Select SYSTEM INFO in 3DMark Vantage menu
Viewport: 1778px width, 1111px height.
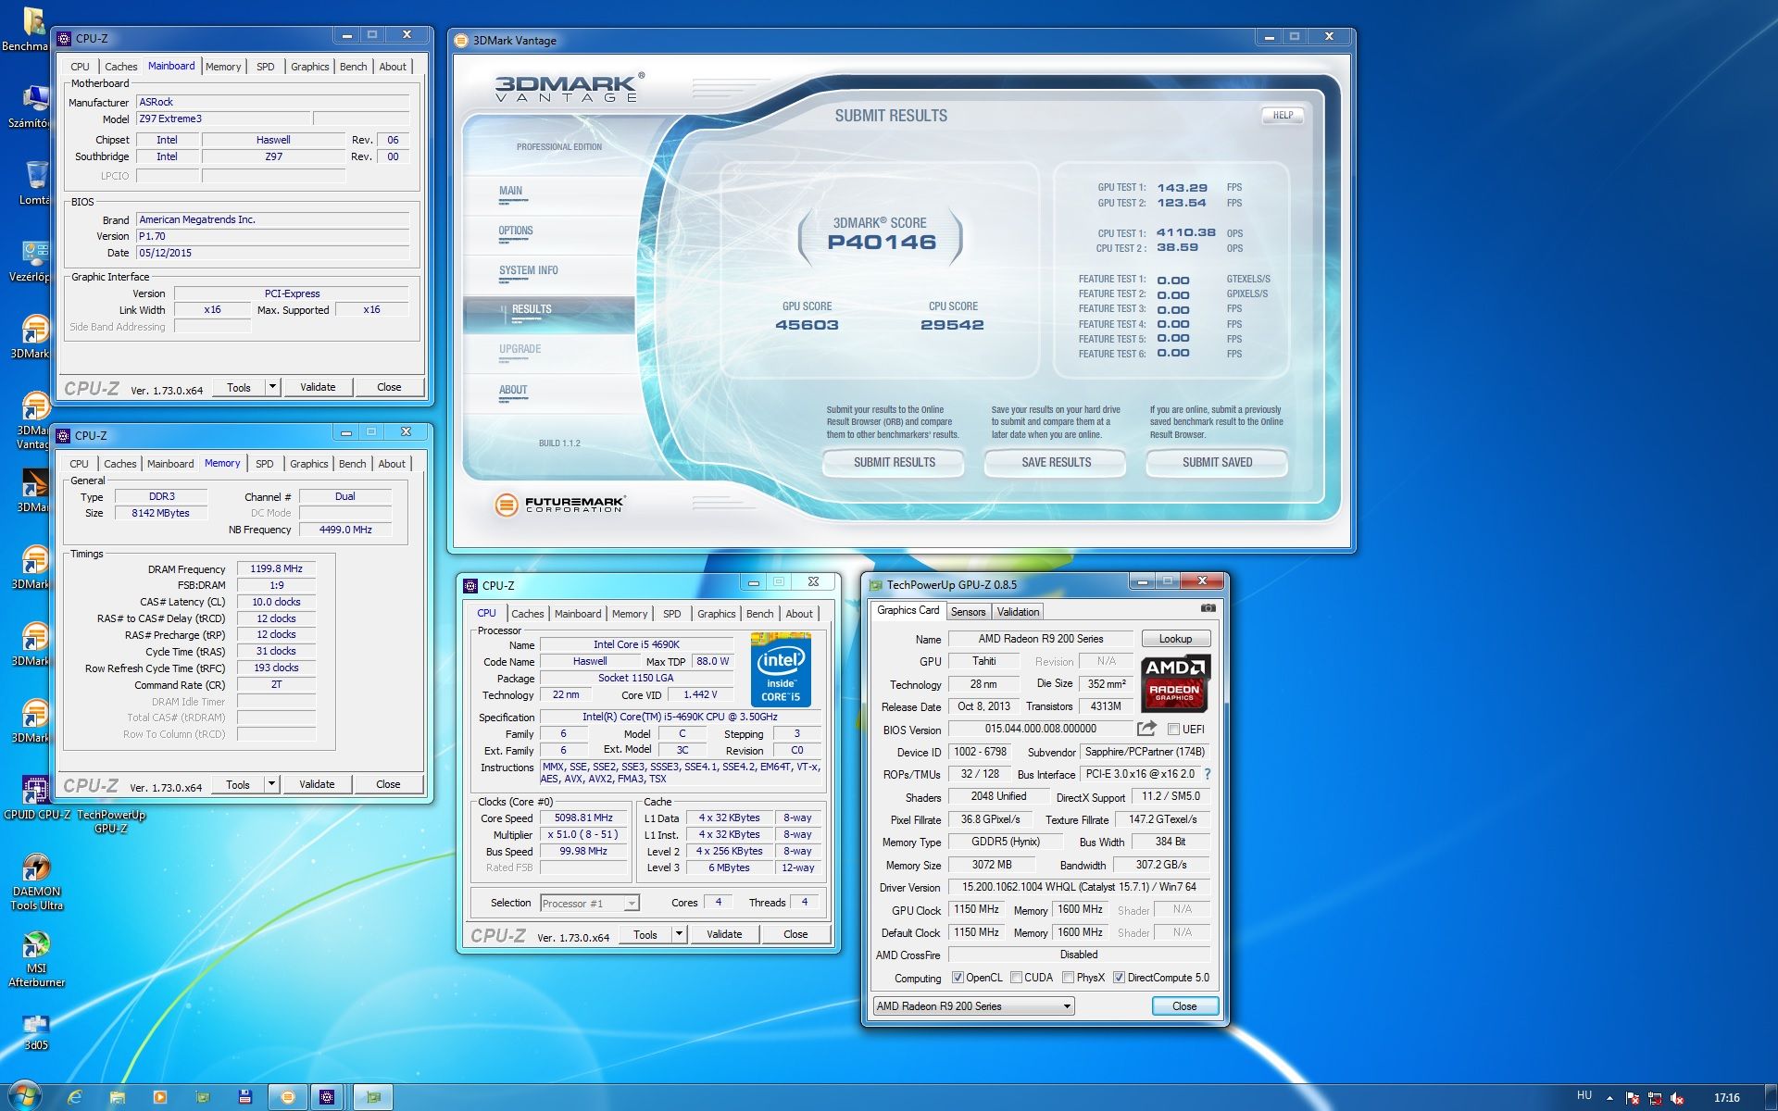(x=528, y=270)
